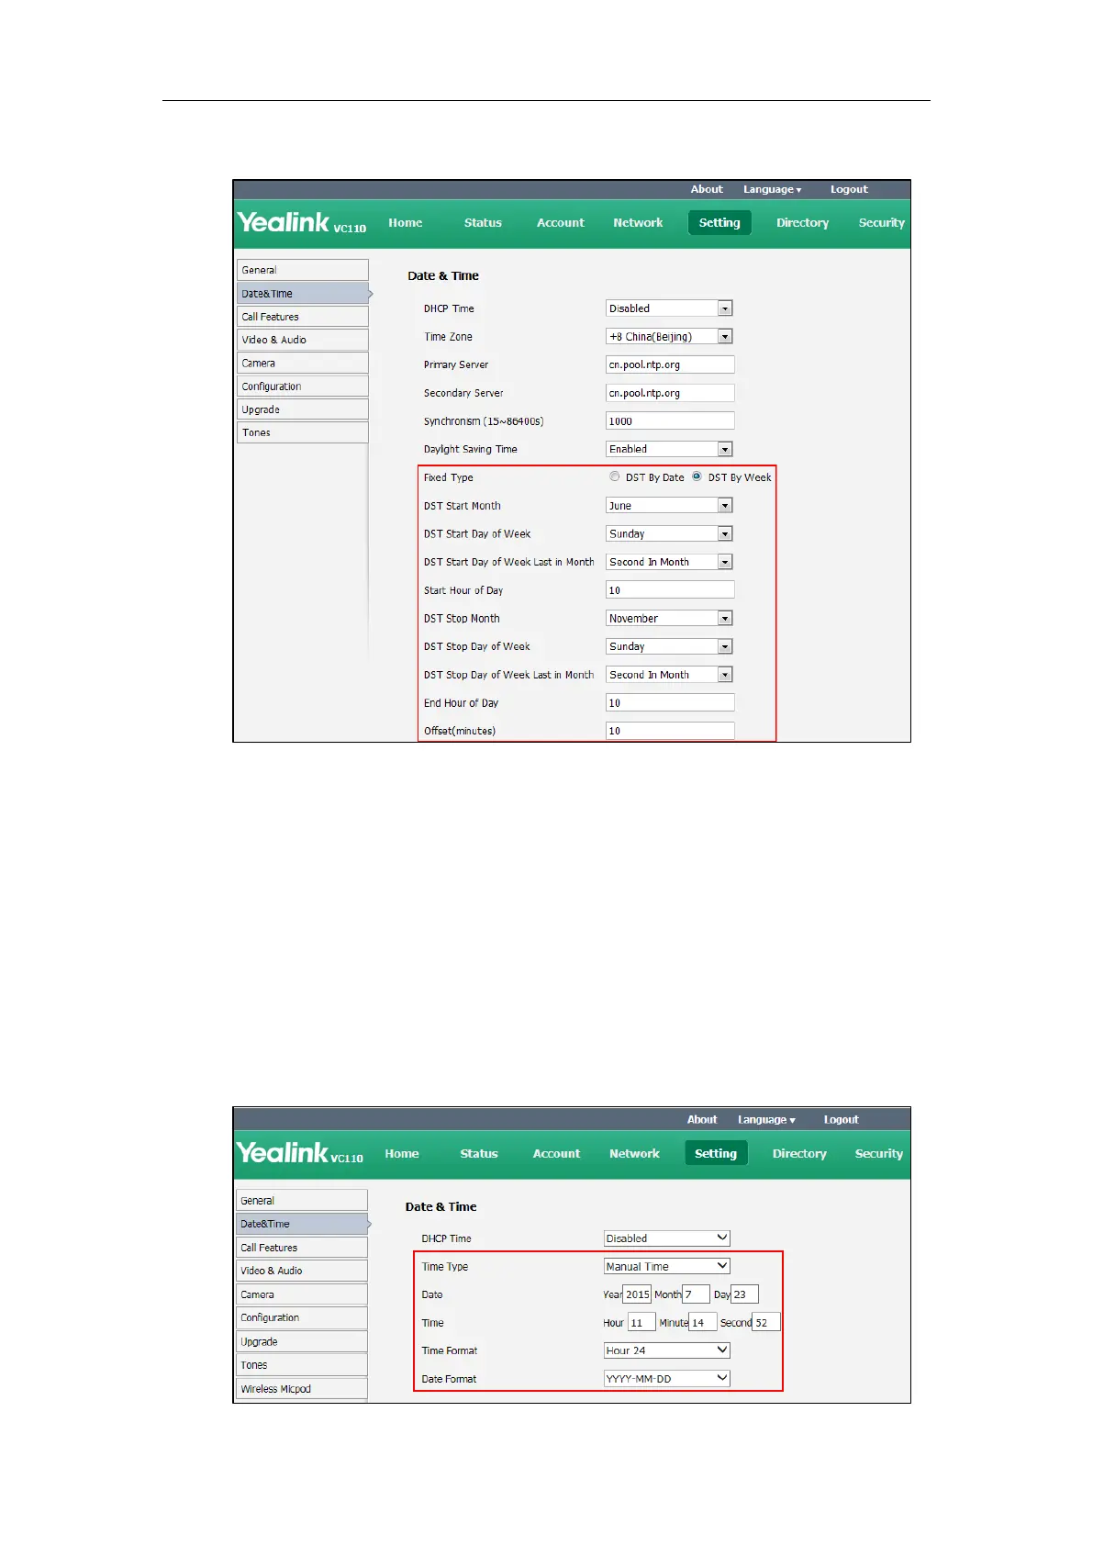Click the Second field showing 52
Screen dimensions: 1093x1546
coord(766,1323)
